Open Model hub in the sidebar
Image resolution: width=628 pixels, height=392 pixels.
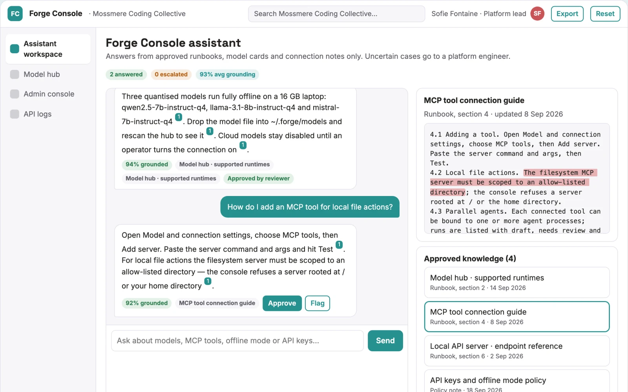48,74
